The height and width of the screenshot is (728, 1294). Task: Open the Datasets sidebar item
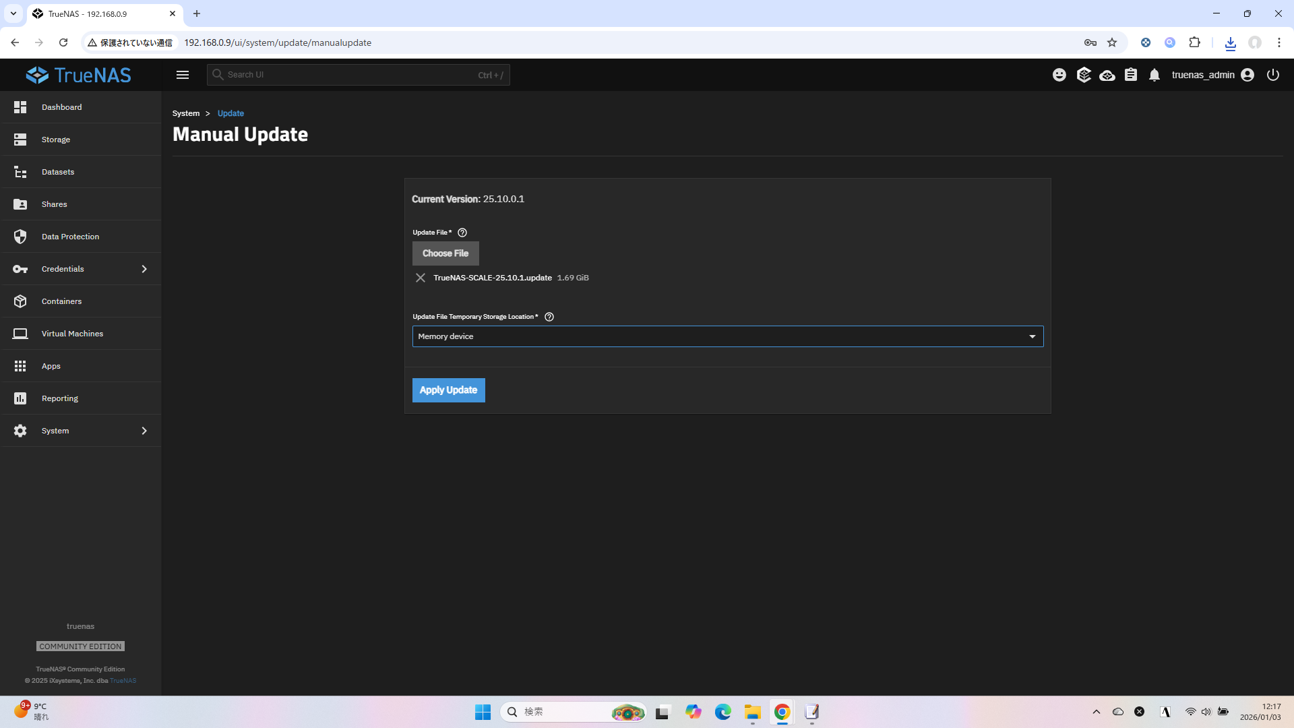(58, 172)
